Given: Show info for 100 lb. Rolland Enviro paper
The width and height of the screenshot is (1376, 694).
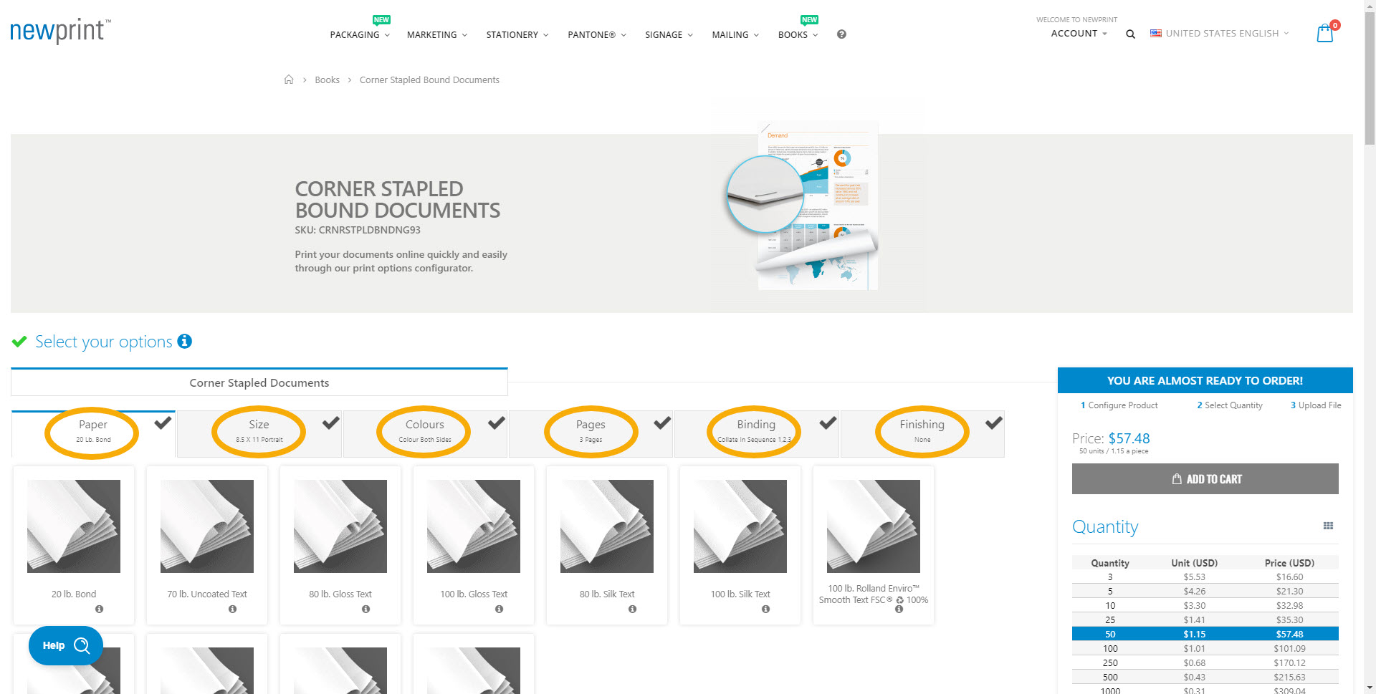Looking at the screenshot, I should point(899,609).
